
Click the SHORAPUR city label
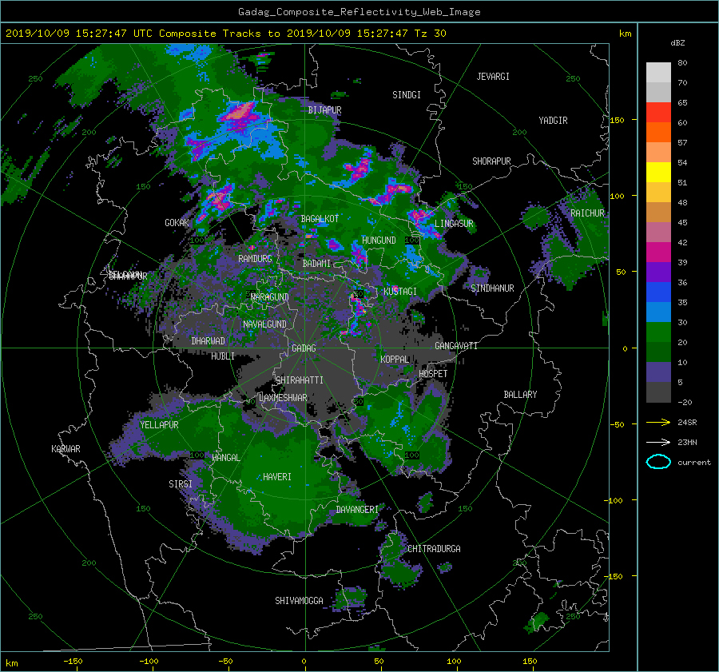tap(491, 161)
